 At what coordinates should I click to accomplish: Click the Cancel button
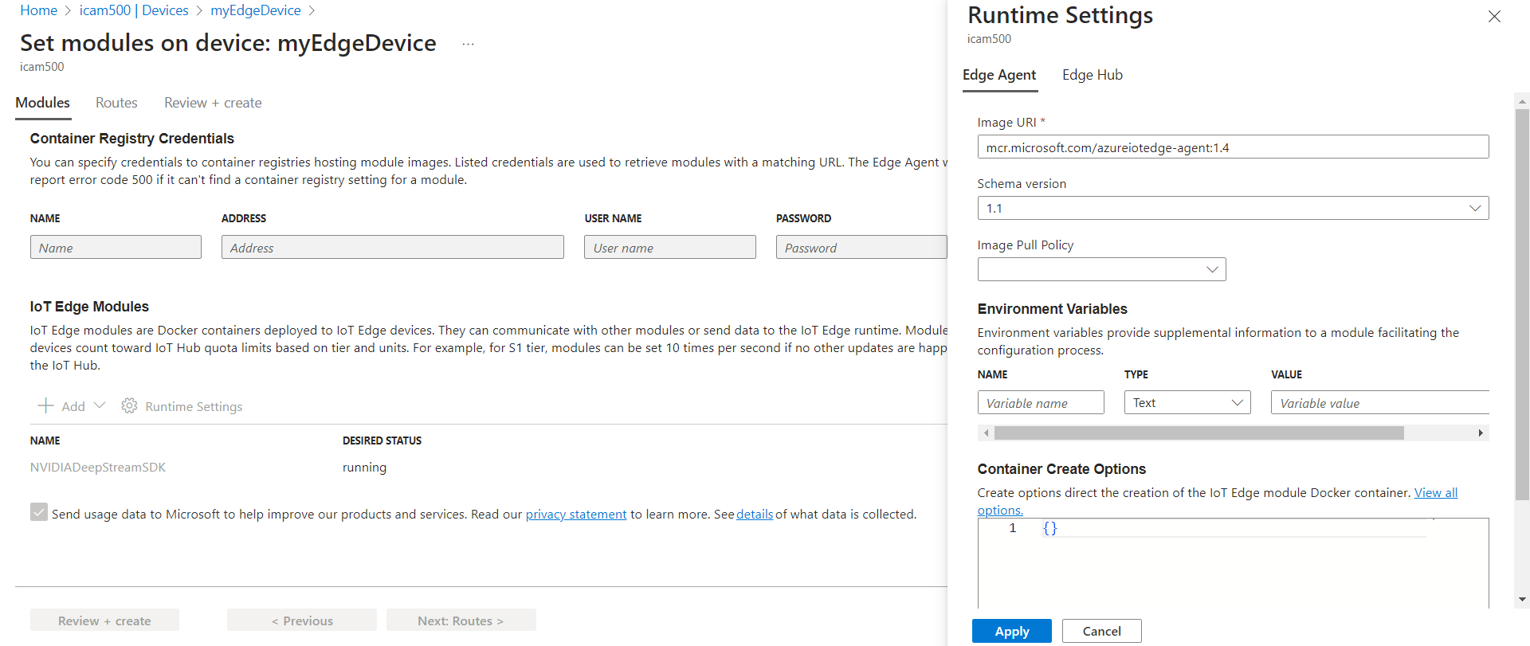(x=1101, y=631)
